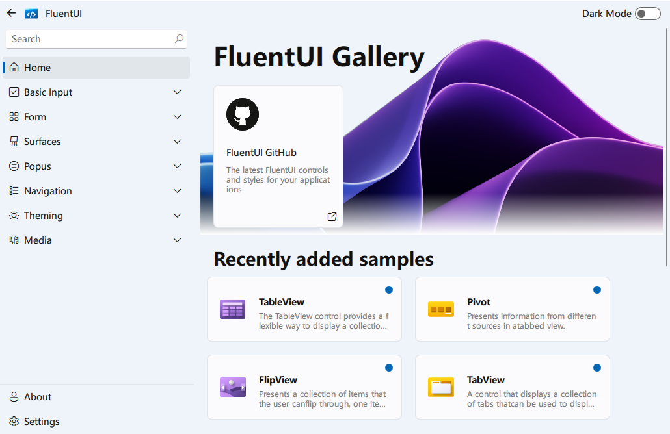Screen dimensions: 670x434
Task: Click the Pivot description text
Action: (531, 321)
